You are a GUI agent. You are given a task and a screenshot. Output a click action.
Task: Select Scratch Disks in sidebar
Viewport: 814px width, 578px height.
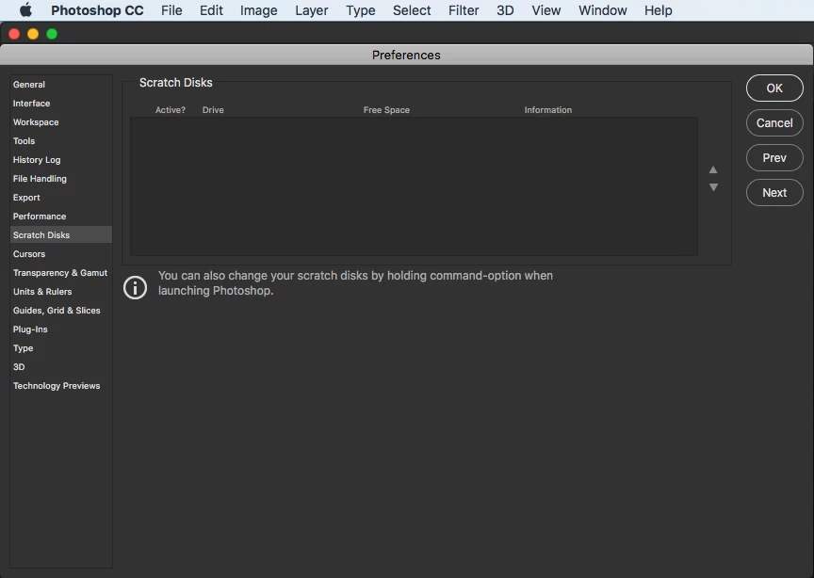point(60,235)
